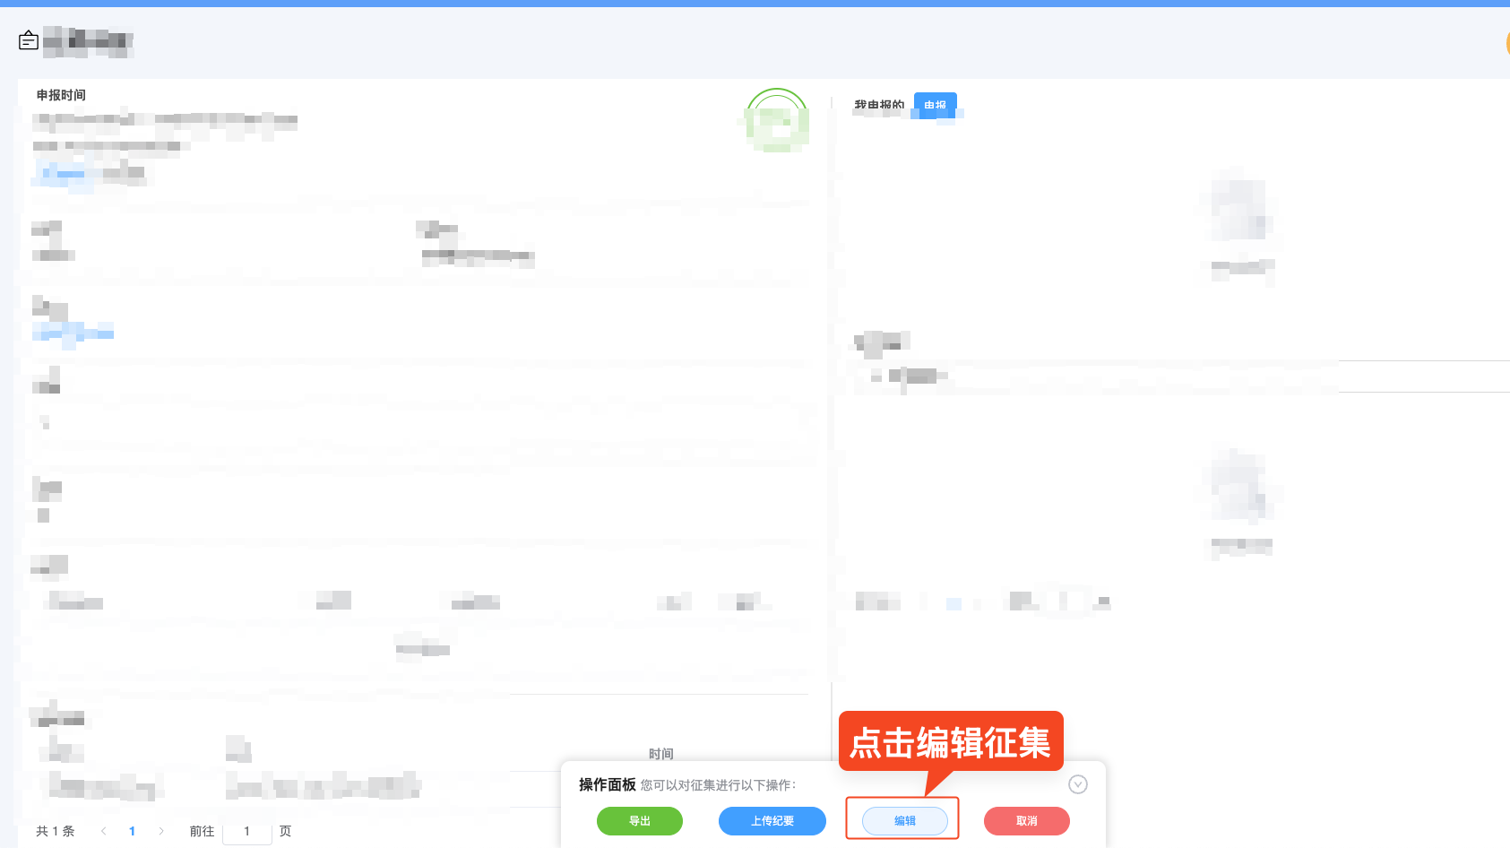Click the previous page arrow in pagination

pyautogui.click(x=103, y=831)
